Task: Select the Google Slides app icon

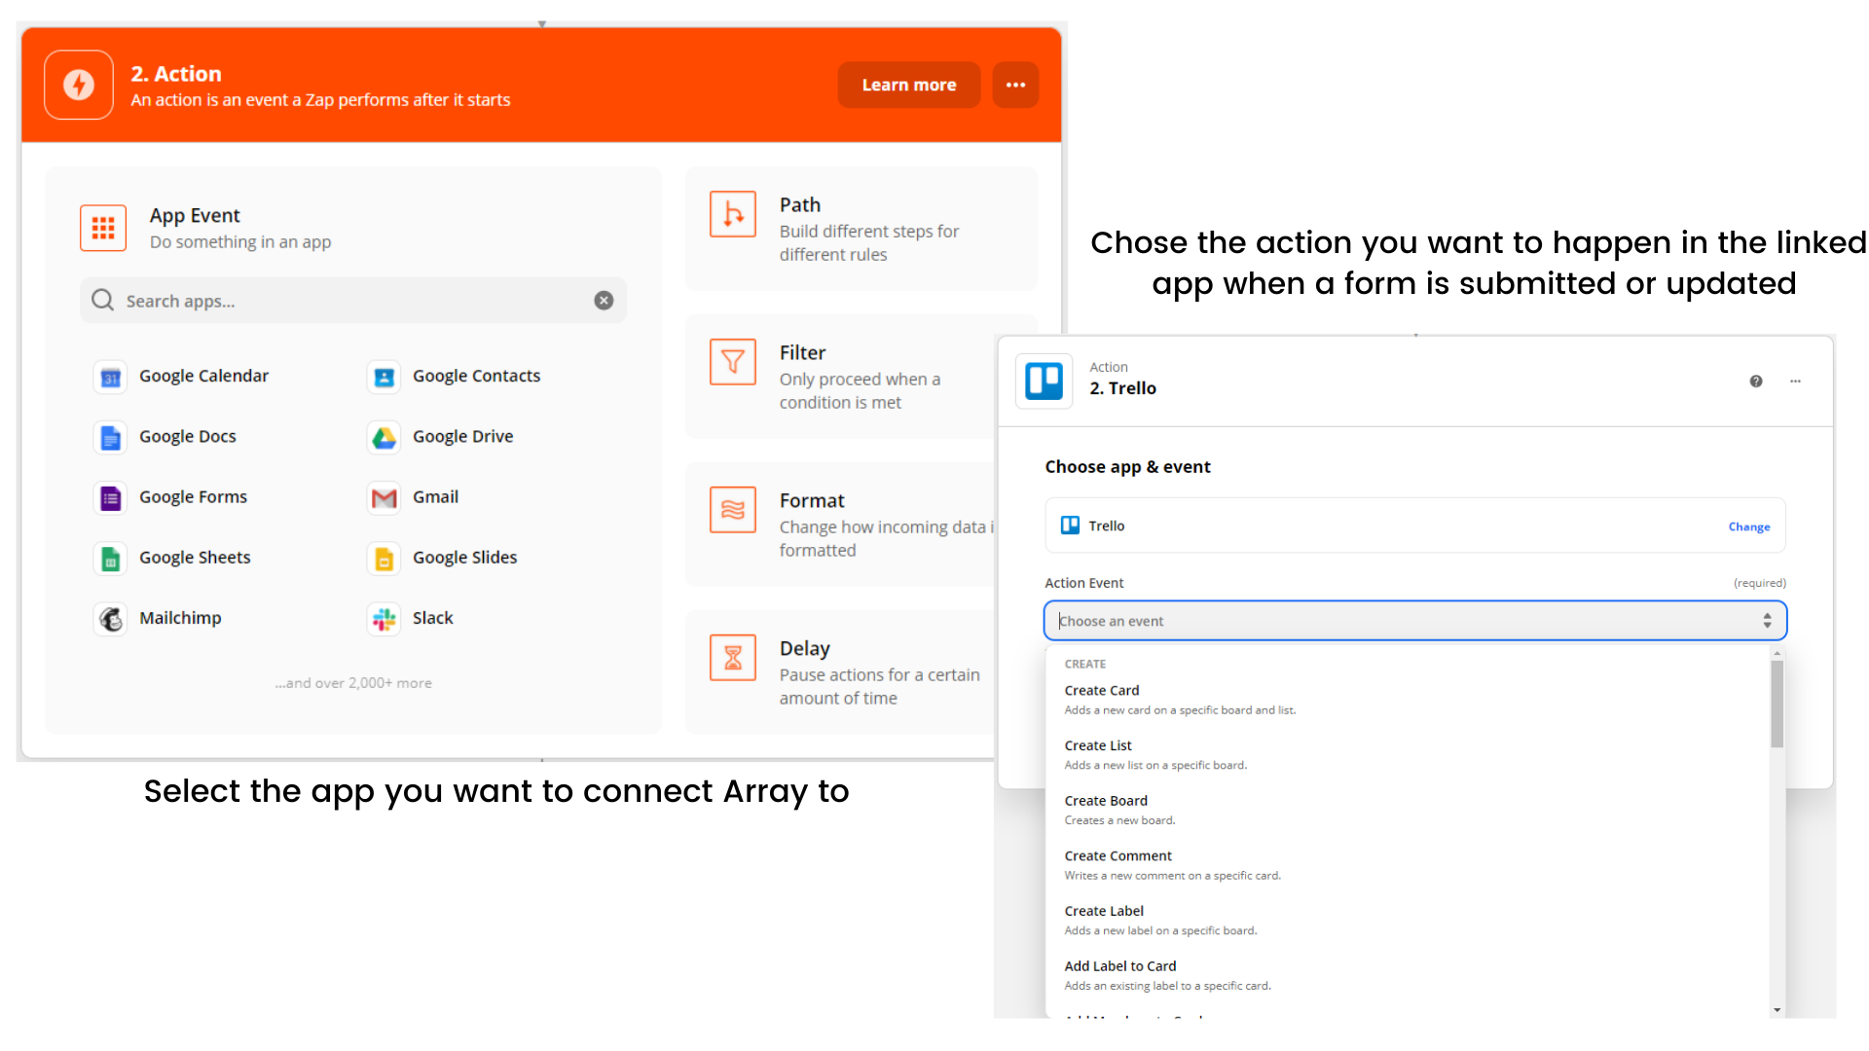Action: 384,559
